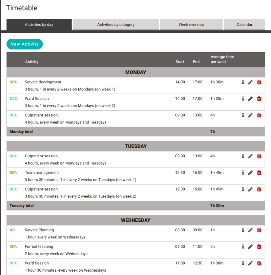Edit the Team management activity
Image resolution: width=271 pixels, height=275 pixels.
point(251,173)
